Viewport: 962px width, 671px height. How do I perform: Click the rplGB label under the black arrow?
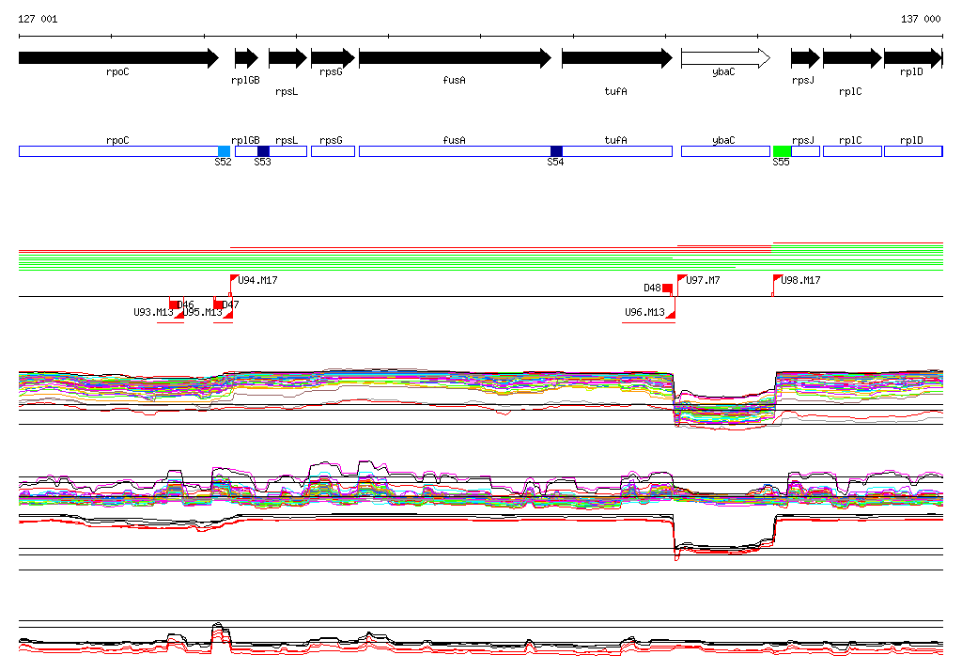click(245, 81)
